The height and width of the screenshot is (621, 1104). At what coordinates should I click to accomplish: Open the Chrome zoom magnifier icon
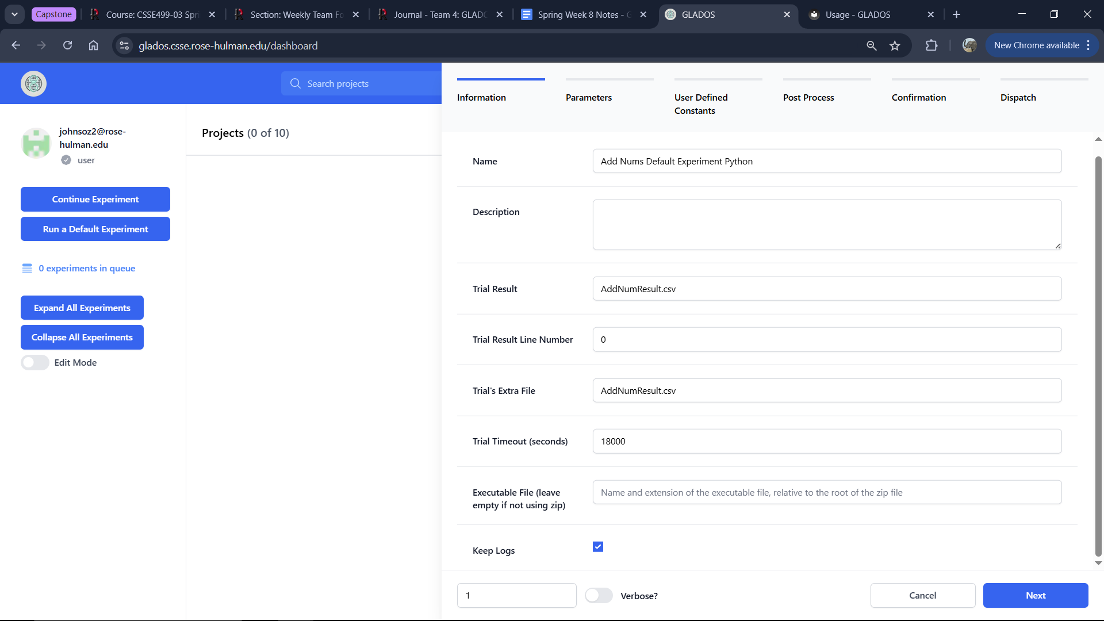tap(872, 45)
